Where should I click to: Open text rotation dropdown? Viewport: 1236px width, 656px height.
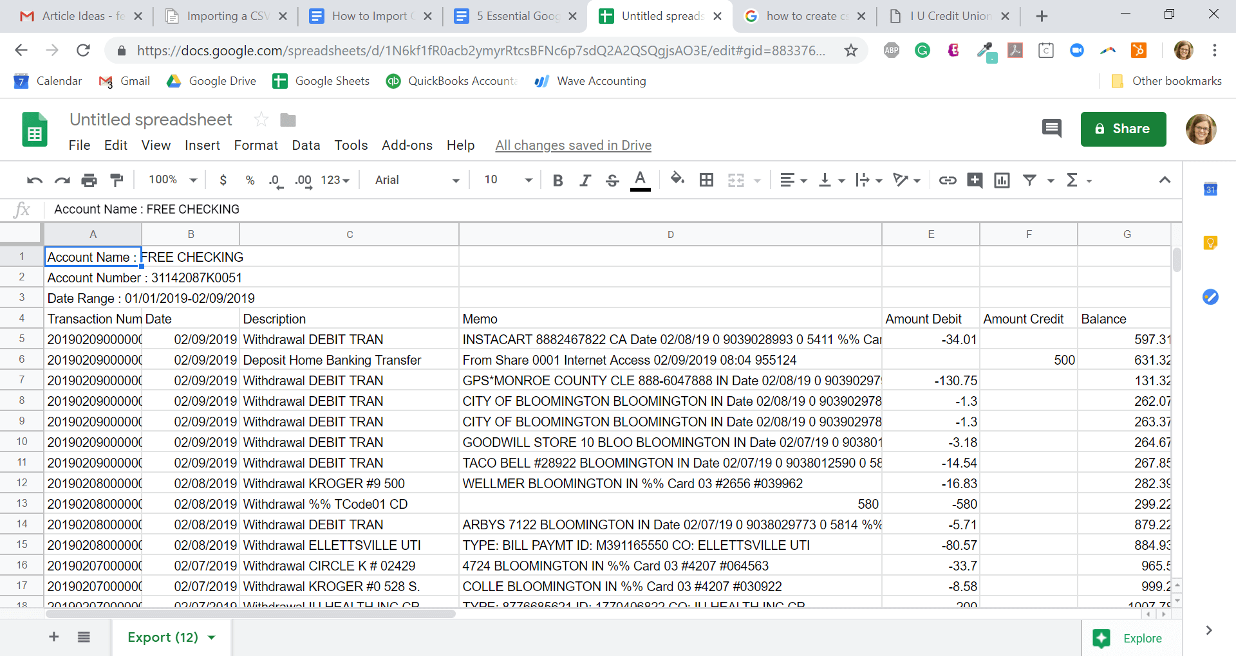pyautogui.click(x=906, y=181)
